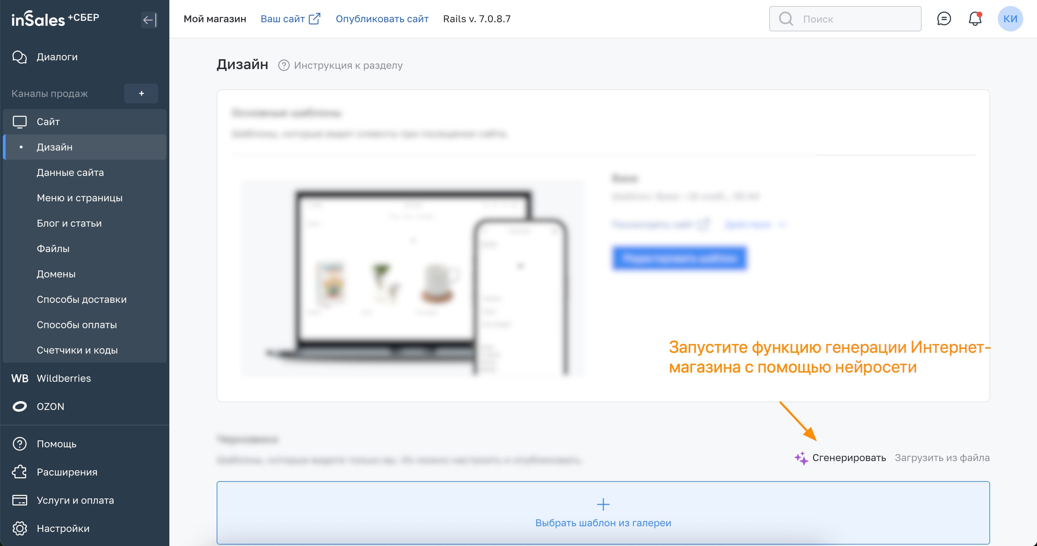The width and height of the screenshot is (1037, 546).
Task: Go to Delivery methods submenu item
Action: click(81, 299)
